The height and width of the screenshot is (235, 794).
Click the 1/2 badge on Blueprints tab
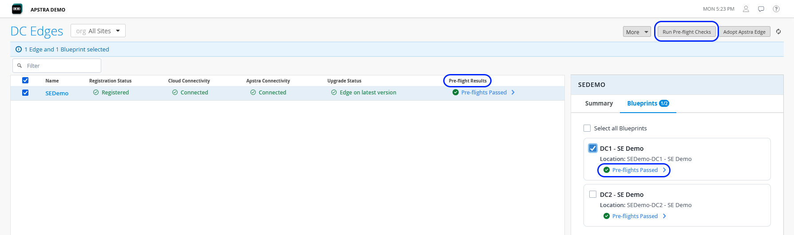664,103
